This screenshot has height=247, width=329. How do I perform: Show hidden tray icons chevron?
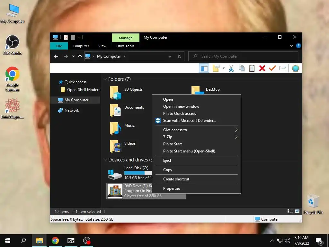click(x=272, y=241)
